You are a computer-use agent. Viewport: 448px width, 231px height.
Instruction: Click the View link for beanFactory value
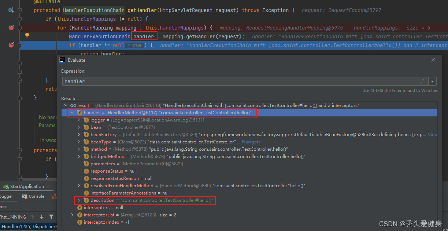coord(432,135)
